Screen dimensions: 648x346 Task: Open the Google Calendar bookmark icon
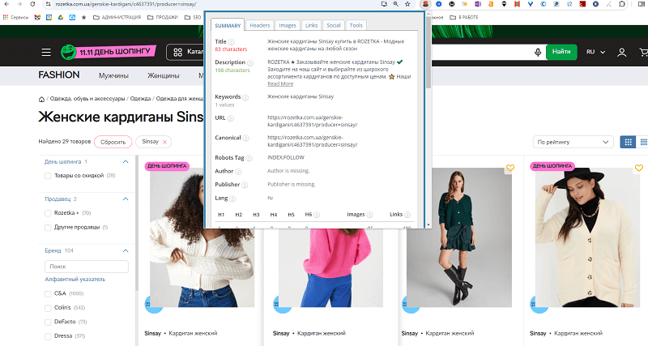coord(49,17)
